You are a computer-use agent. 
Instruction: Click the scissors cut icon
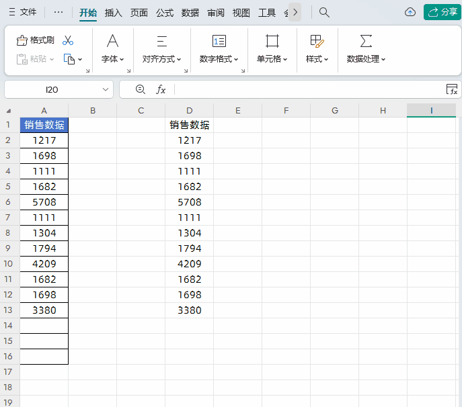pyautogui.click(x=68, y=40)
